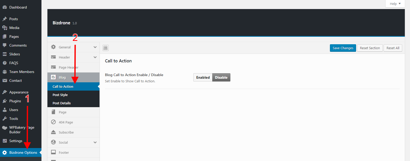
Task: Go to Media in admin menu
Action: point(21,28)
